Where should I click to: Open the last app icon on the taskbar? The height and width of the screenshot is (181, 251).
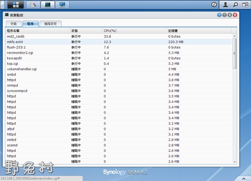pos(62,5)
